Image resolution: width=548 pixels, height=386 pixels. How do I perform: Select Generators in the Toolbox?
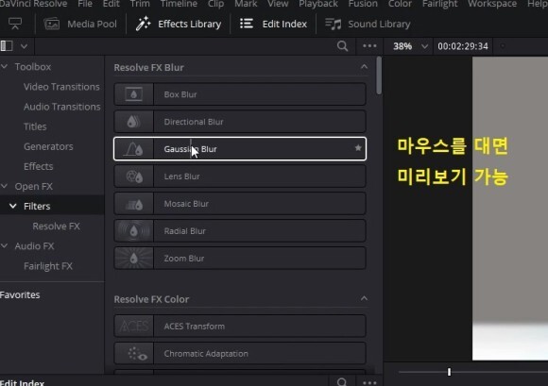pos(48,146)
